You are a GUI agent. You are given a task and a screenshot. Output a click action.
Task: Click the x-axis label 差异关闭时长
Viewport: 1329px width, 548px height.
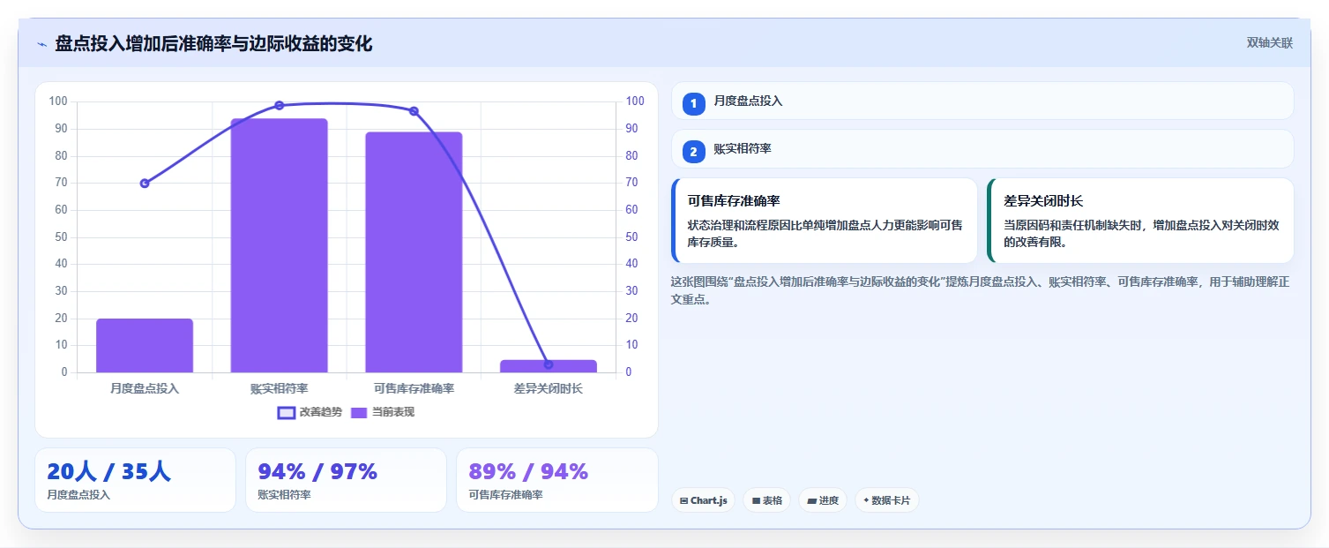(549, 388)
